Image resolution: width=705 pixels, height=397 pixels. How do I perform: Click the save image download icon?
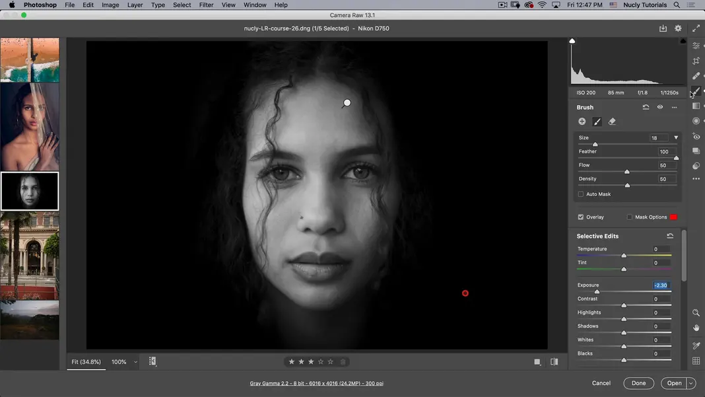coord(663,28)
